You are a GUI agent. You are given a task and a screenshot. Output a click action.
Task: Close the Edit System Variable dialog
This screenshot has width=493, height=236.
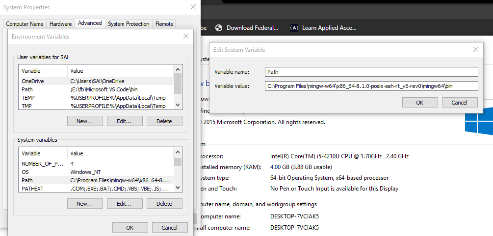point(476,49)
